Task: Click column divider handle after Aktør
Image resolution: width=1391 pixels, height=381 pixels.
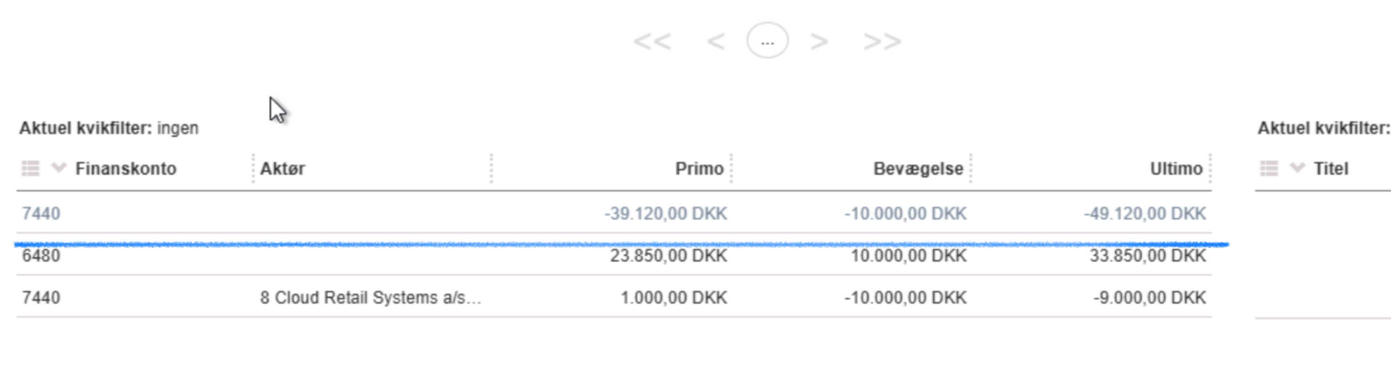Action: point(492,169)
